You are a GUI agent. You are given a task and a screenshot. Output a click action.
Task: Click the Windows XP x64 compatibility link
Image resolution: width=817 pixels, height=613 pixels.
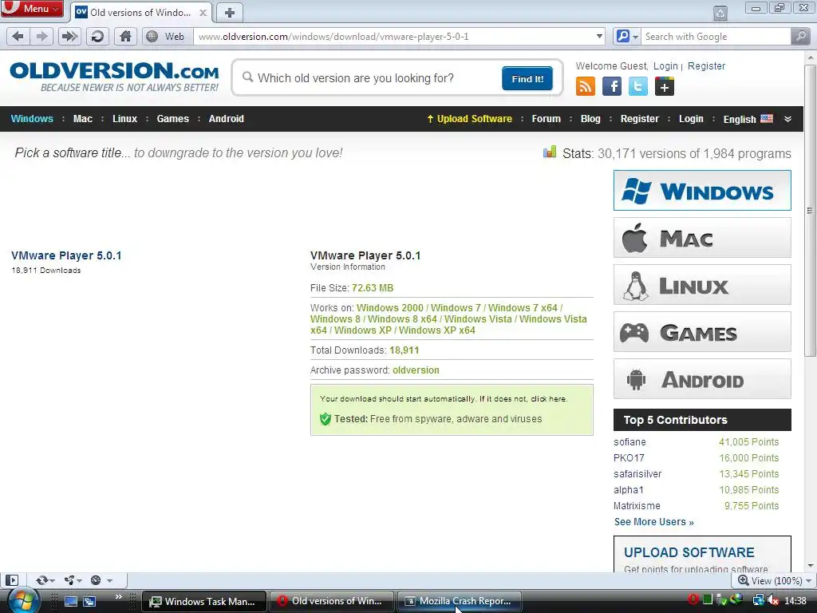(x=436, y=330)
